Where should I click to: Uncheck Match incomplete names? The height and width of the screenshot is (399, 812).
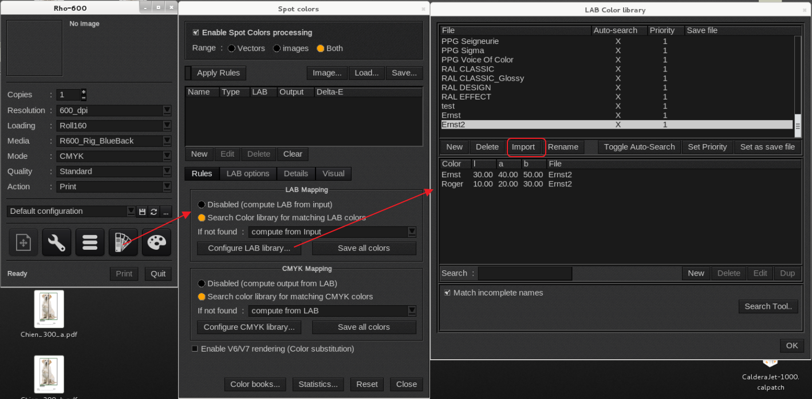point(448,293)
